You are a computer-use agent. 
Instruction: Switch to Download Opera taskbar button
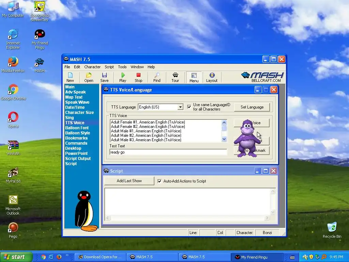point(100,257)
